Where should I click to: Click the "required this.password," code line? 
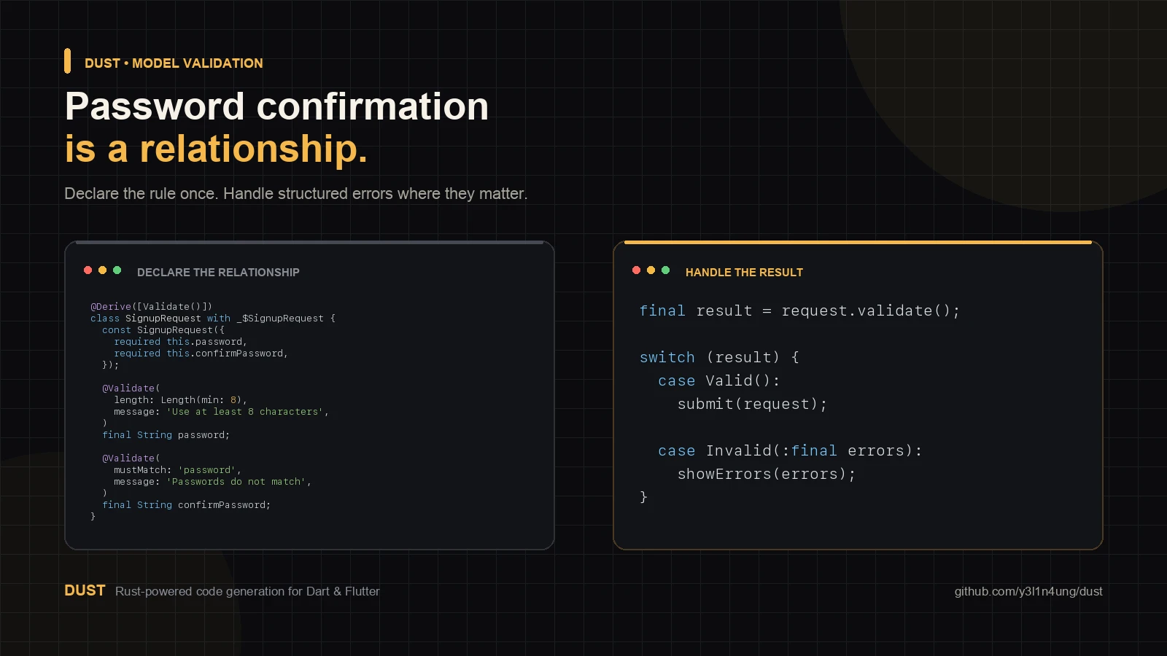click(181, 342)
